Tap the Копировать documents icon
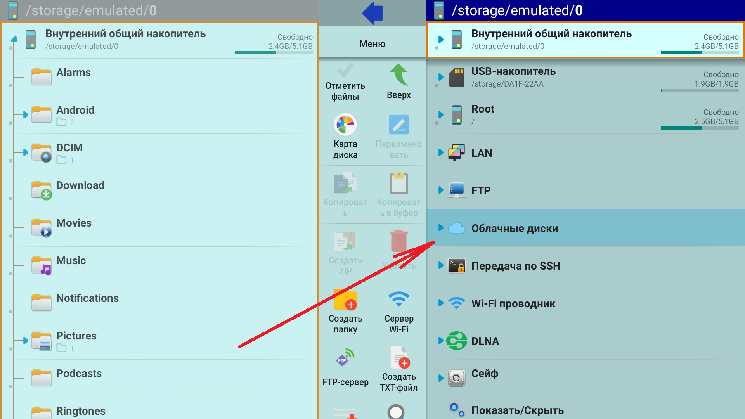The height and width of the screenshot is (419, 745). [345, 183]
